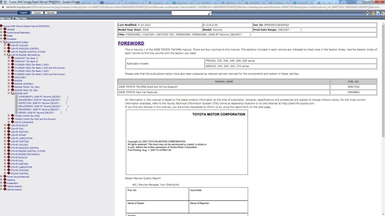The image size is (385, 216).
Task: Click the page icon beside REPAIR document
Action: (x=17, y=112)
